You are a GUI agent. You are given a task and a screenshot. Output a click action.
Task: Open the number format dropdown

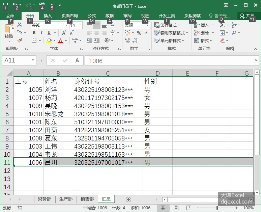[x=147, y=25]
